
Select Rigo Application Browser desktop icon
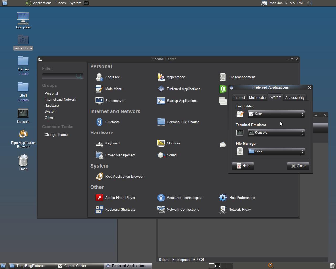point(23,134)
